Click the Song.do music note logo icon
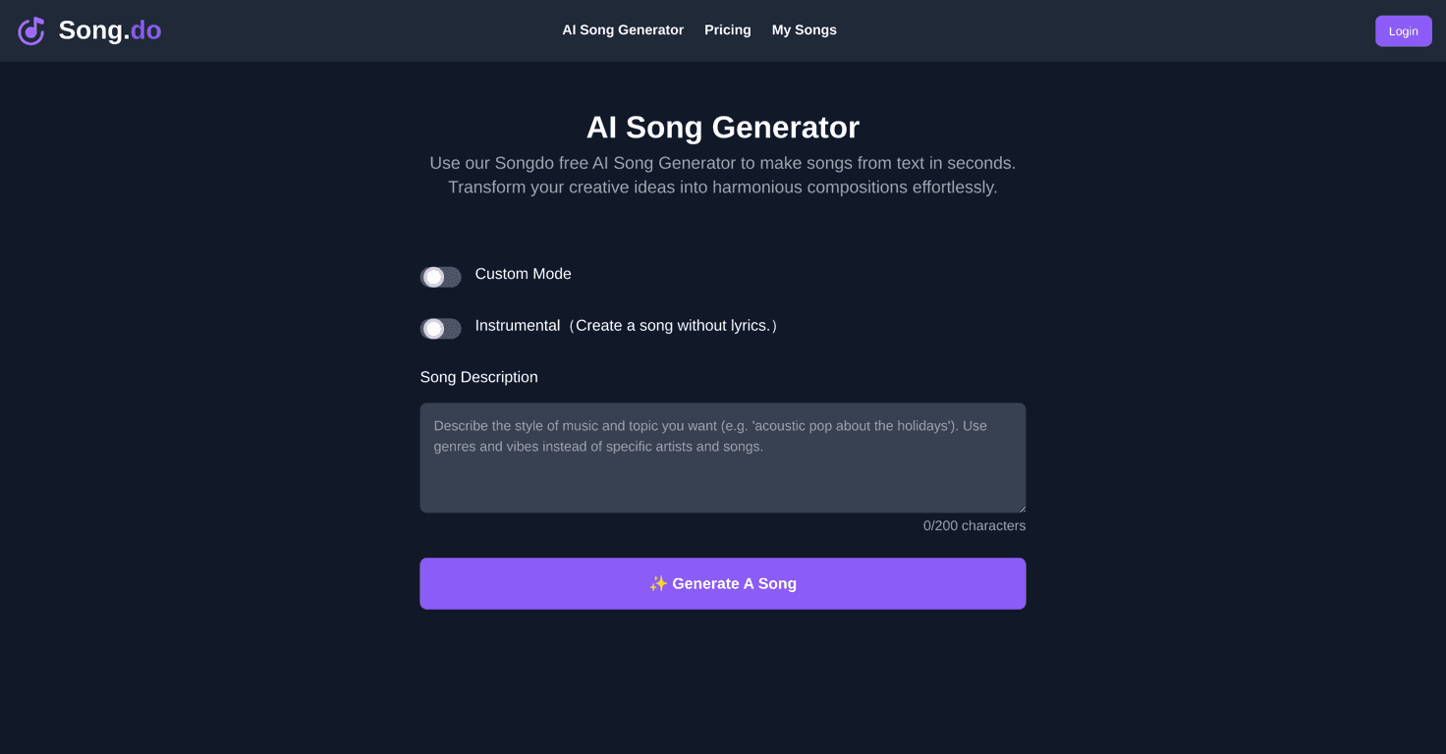The width and height of the screenshot is (1446, 754). pos(30,30)
